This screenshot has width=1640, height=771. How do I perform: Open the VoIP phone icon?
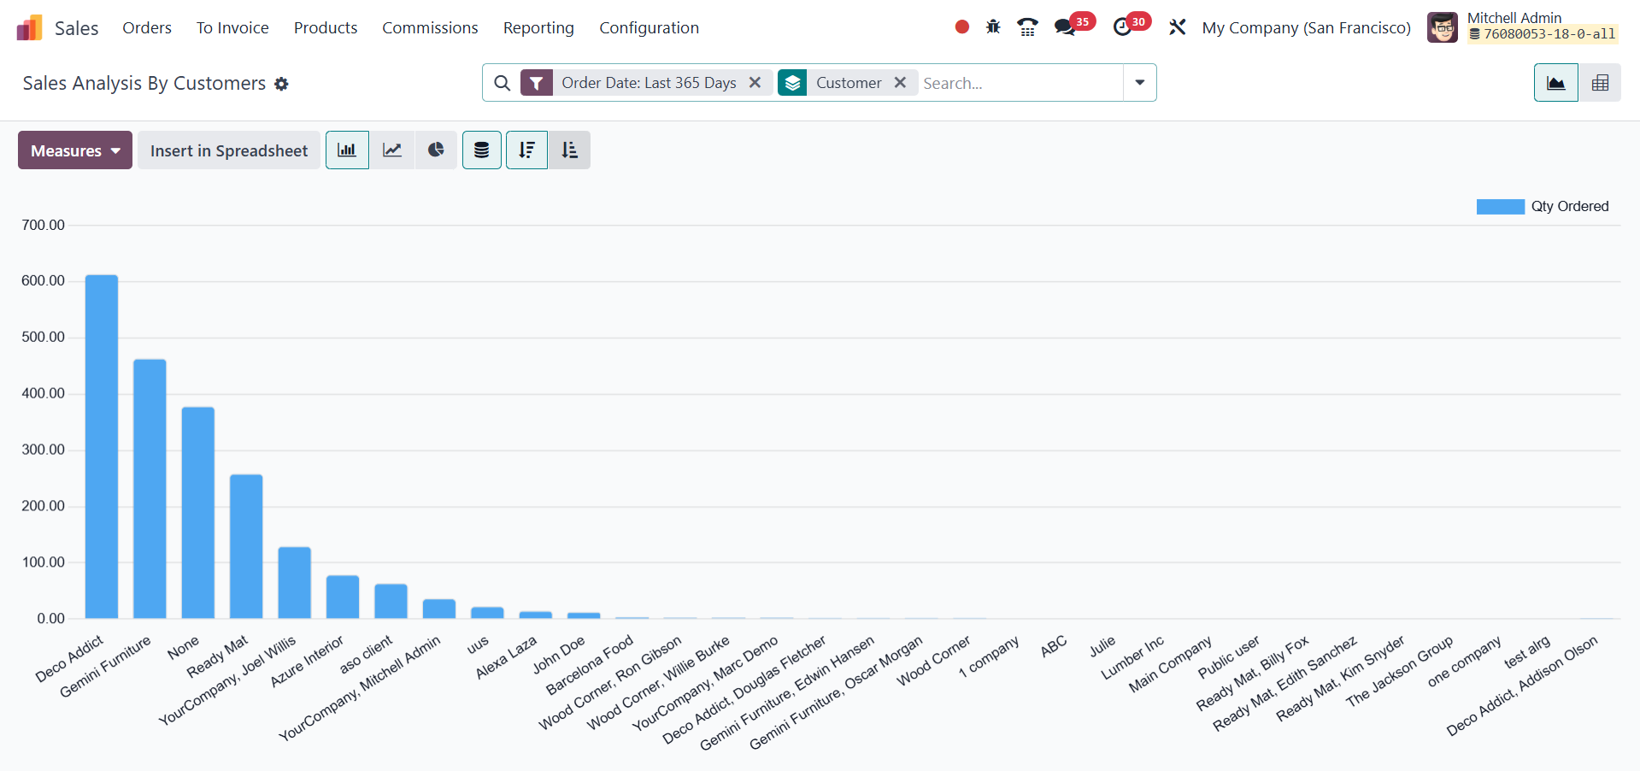tap(1027, 27)
